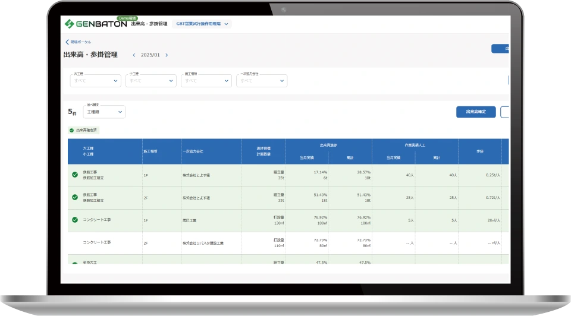571x316 pixels.
Task: Click green check icon of コンクリート工事 1F row
Action: pyautogui.click(x=75, y=220)
